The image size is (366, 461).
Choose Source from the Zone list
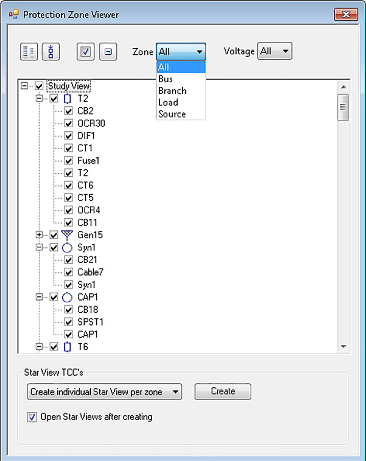(172, 114)
